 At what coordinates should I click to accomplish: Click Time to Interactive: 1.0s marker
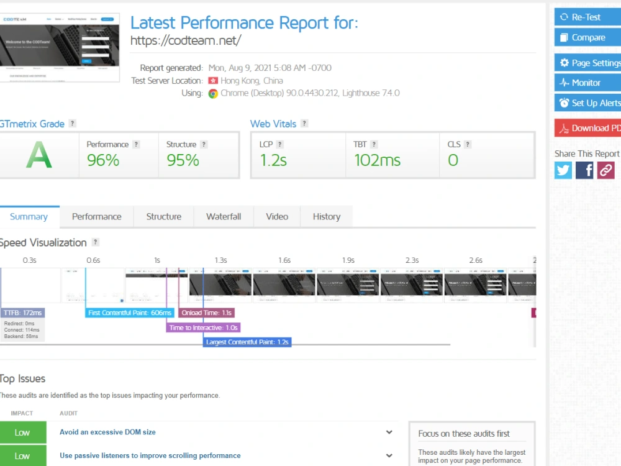[203, 327]
